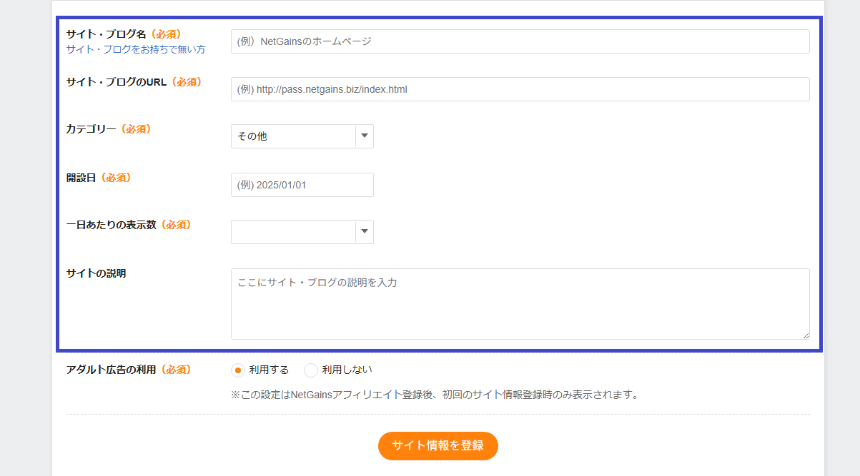Click the 利用しない label text
Screen dimensions: 860x476
[347, 370]
